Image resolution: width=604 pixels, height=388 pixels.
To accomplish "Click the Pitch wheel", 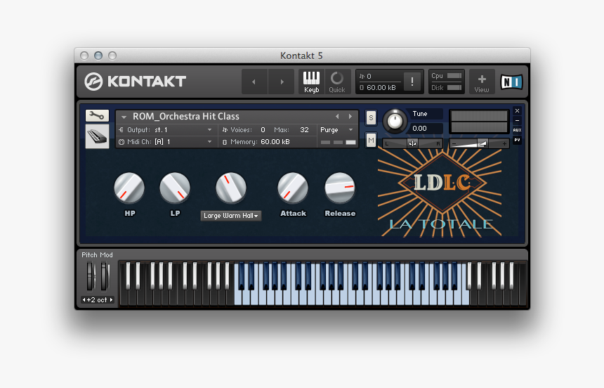I will tap(90, 276).
